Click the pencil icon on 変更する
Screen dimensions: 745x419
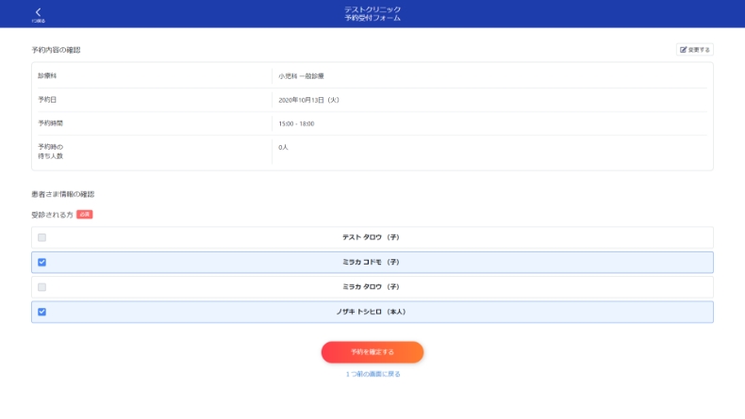point(684,50)
